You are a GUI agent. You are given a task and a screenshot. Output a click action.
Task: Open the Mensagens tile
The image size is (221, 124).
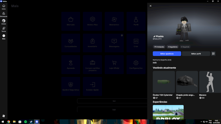pyautogui.click(x=114, y=43)
